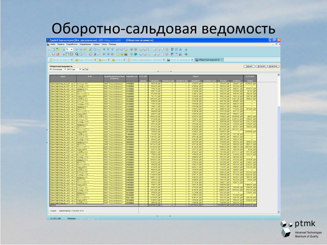Image resolution: width=327 pixels, height=245 pixels.
Task: Toggle underline Ч formatting icon
Action: tap(112, 49)
